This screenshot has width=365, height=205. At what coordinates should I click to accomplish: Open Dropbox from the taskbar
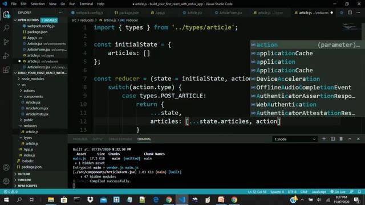point(90,200)
